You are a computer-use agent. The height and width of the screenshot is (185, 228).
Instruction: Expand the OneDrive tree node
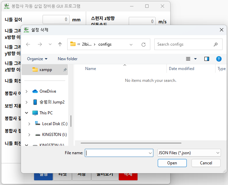click(x=26, y=91)
